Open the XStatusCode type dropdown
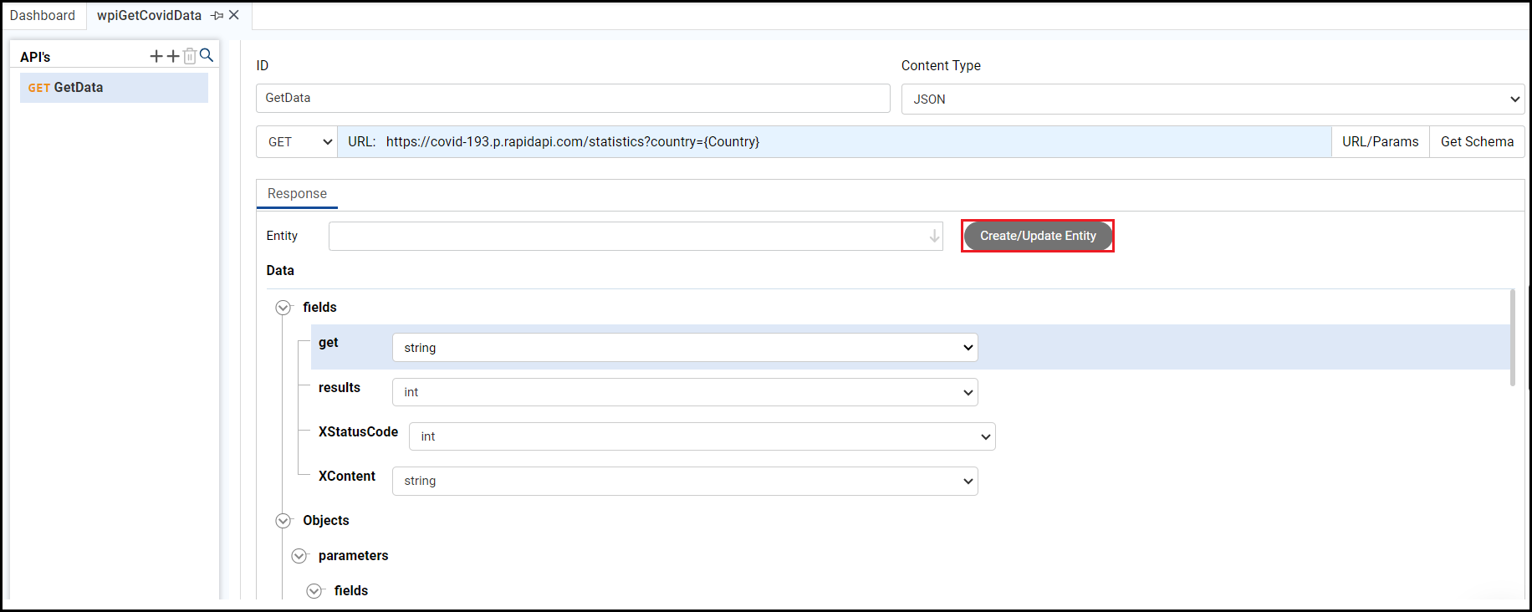Screen dimensions: 1532x612 pos(702,436)
